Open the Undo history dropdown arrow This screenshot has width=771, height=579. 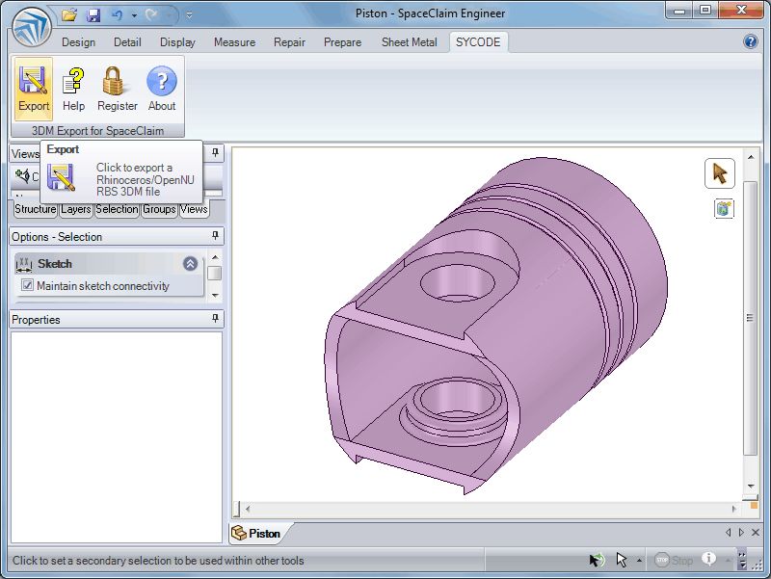pyautogui.click(x=132, y=15)
